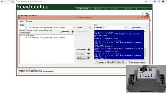
Task: Open the browser home page icon
Action: point(13,2)
